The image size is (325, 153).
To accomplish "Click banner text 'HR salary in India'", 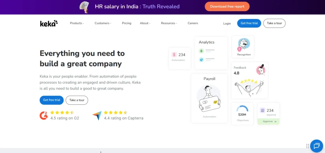I will pos(116,6).
